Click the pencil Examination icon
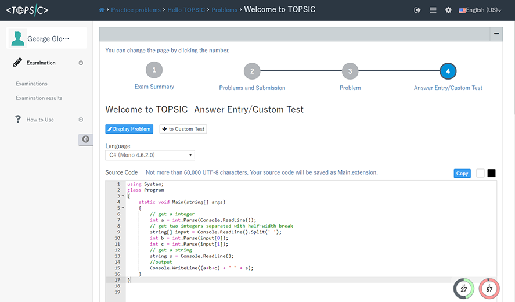The image size is (515, 302). click(x=17, y=63)
